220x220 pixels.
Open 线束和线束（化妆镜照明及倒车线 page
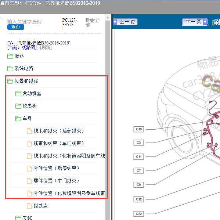[69, 156]
